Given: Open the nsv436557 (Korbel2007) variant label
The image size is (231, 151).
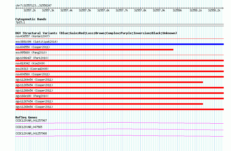Looking at the screenshot, I should point(33,36).
